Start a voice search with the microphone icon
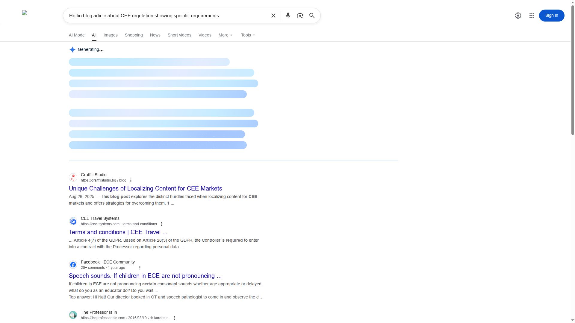This screenshot has width=575, height=323. pos(288,15)
